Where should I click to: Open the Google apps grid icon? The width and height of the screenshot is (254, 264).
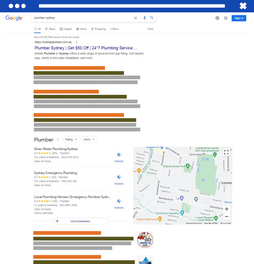pos(226,18)
